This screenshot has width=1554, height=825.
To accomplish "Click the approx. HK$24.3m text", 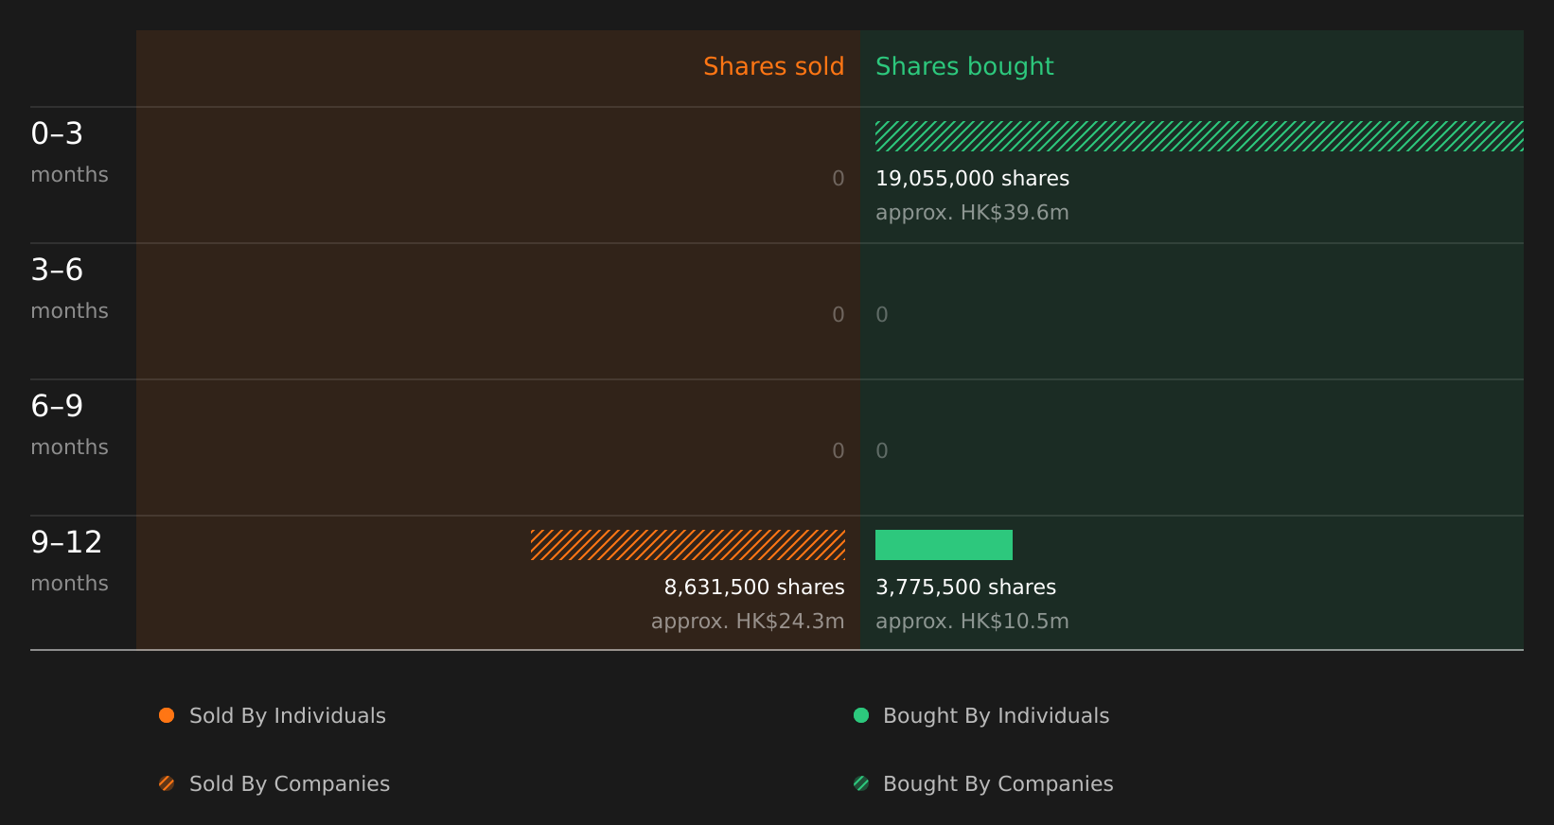I will (748, 622).
